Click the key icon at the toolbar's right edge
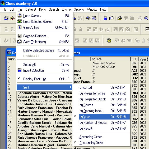Screen dimensions: 149x149 pyautogui.click(x=147, y=29)
